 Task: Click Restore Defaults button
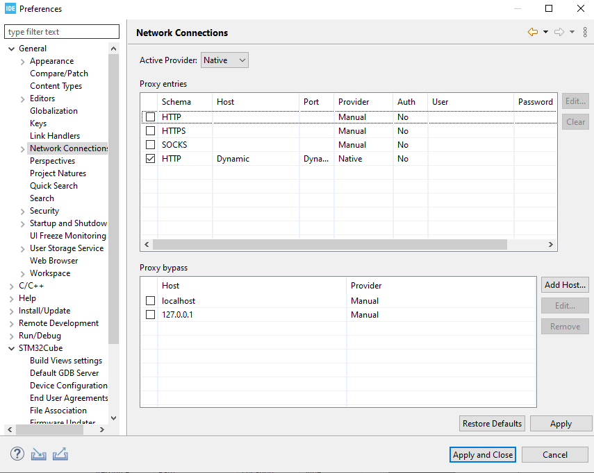click(x=492, y=424)
